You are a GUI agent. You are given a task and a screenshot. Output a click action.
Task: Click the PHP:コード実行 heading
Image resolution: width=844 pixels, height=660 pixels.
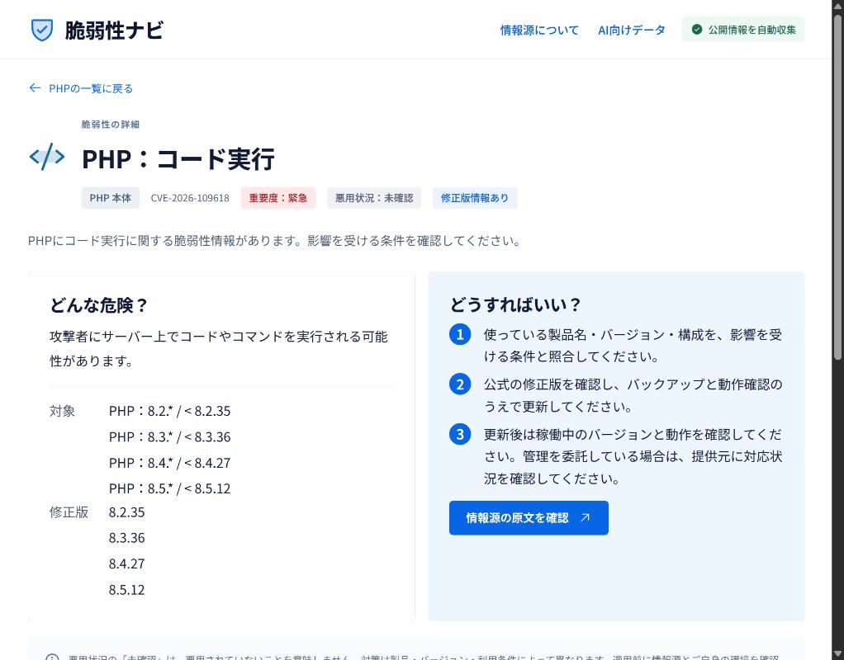[x=178, y=159]
